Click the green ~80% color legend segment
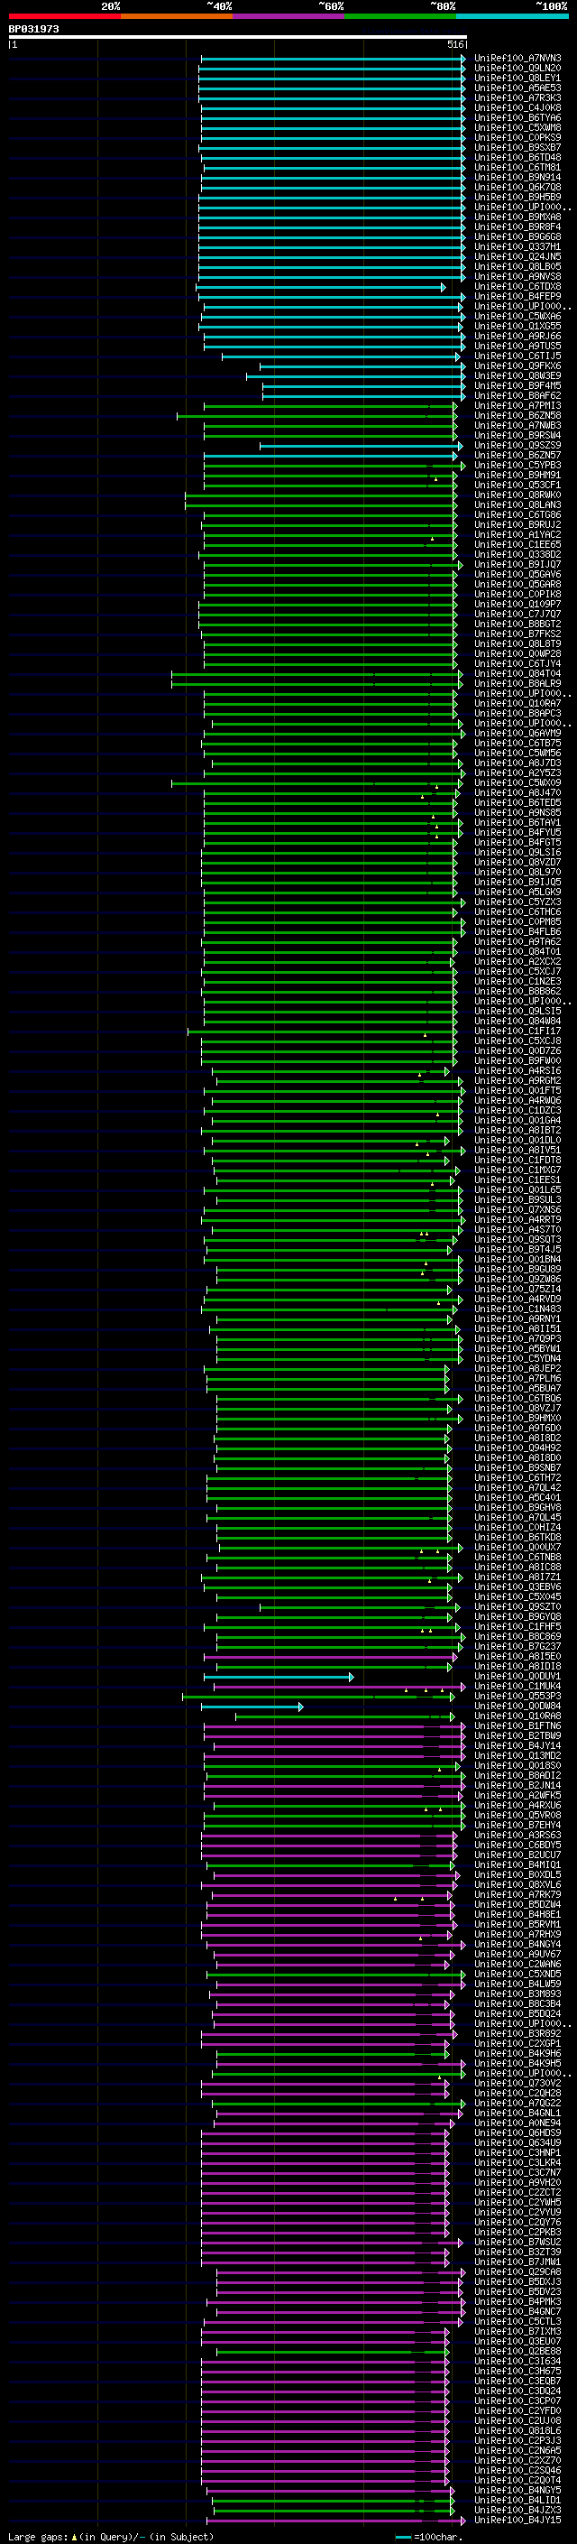Image resolution: width=577 pixels, height=2544 pixels. [x=400, y=16]
